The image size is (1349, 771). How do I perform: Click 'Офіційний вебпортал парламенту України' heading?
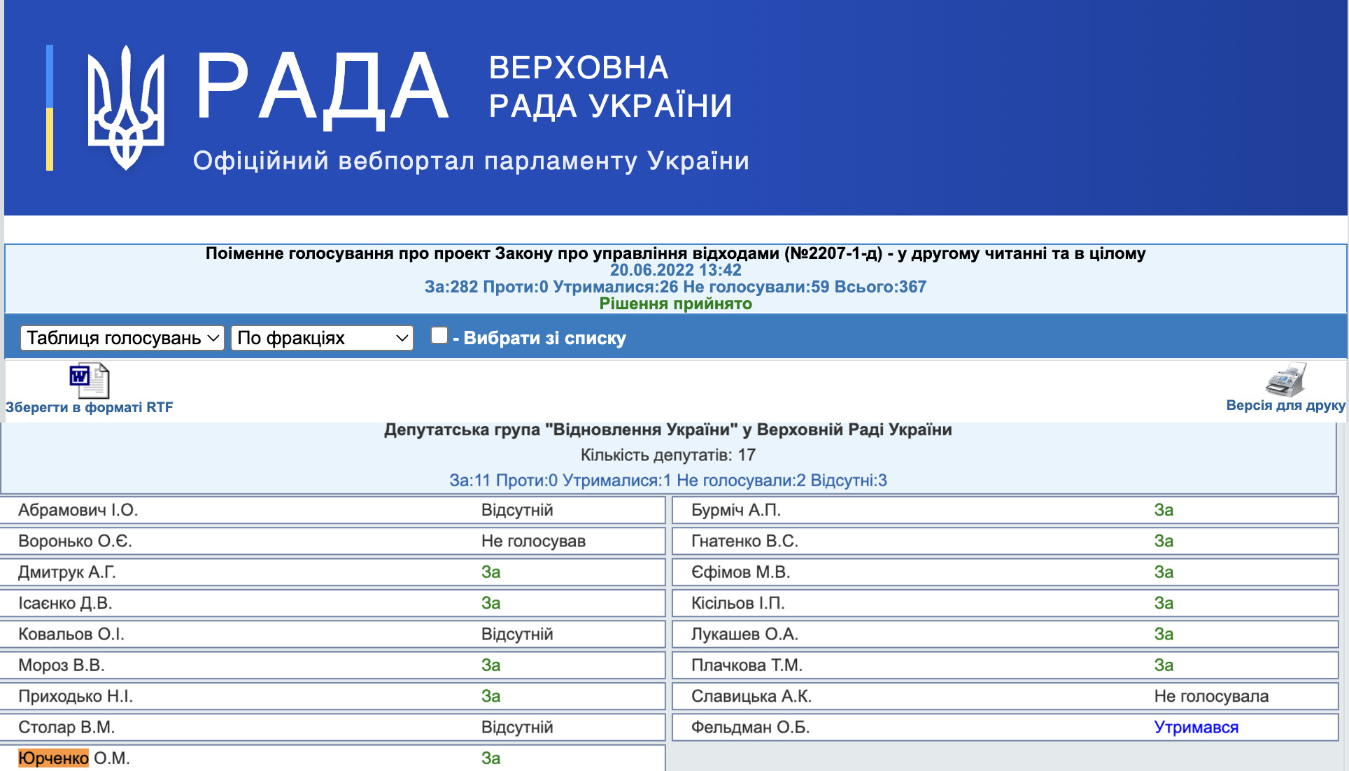pyautogui.click(x=471, y=161)
